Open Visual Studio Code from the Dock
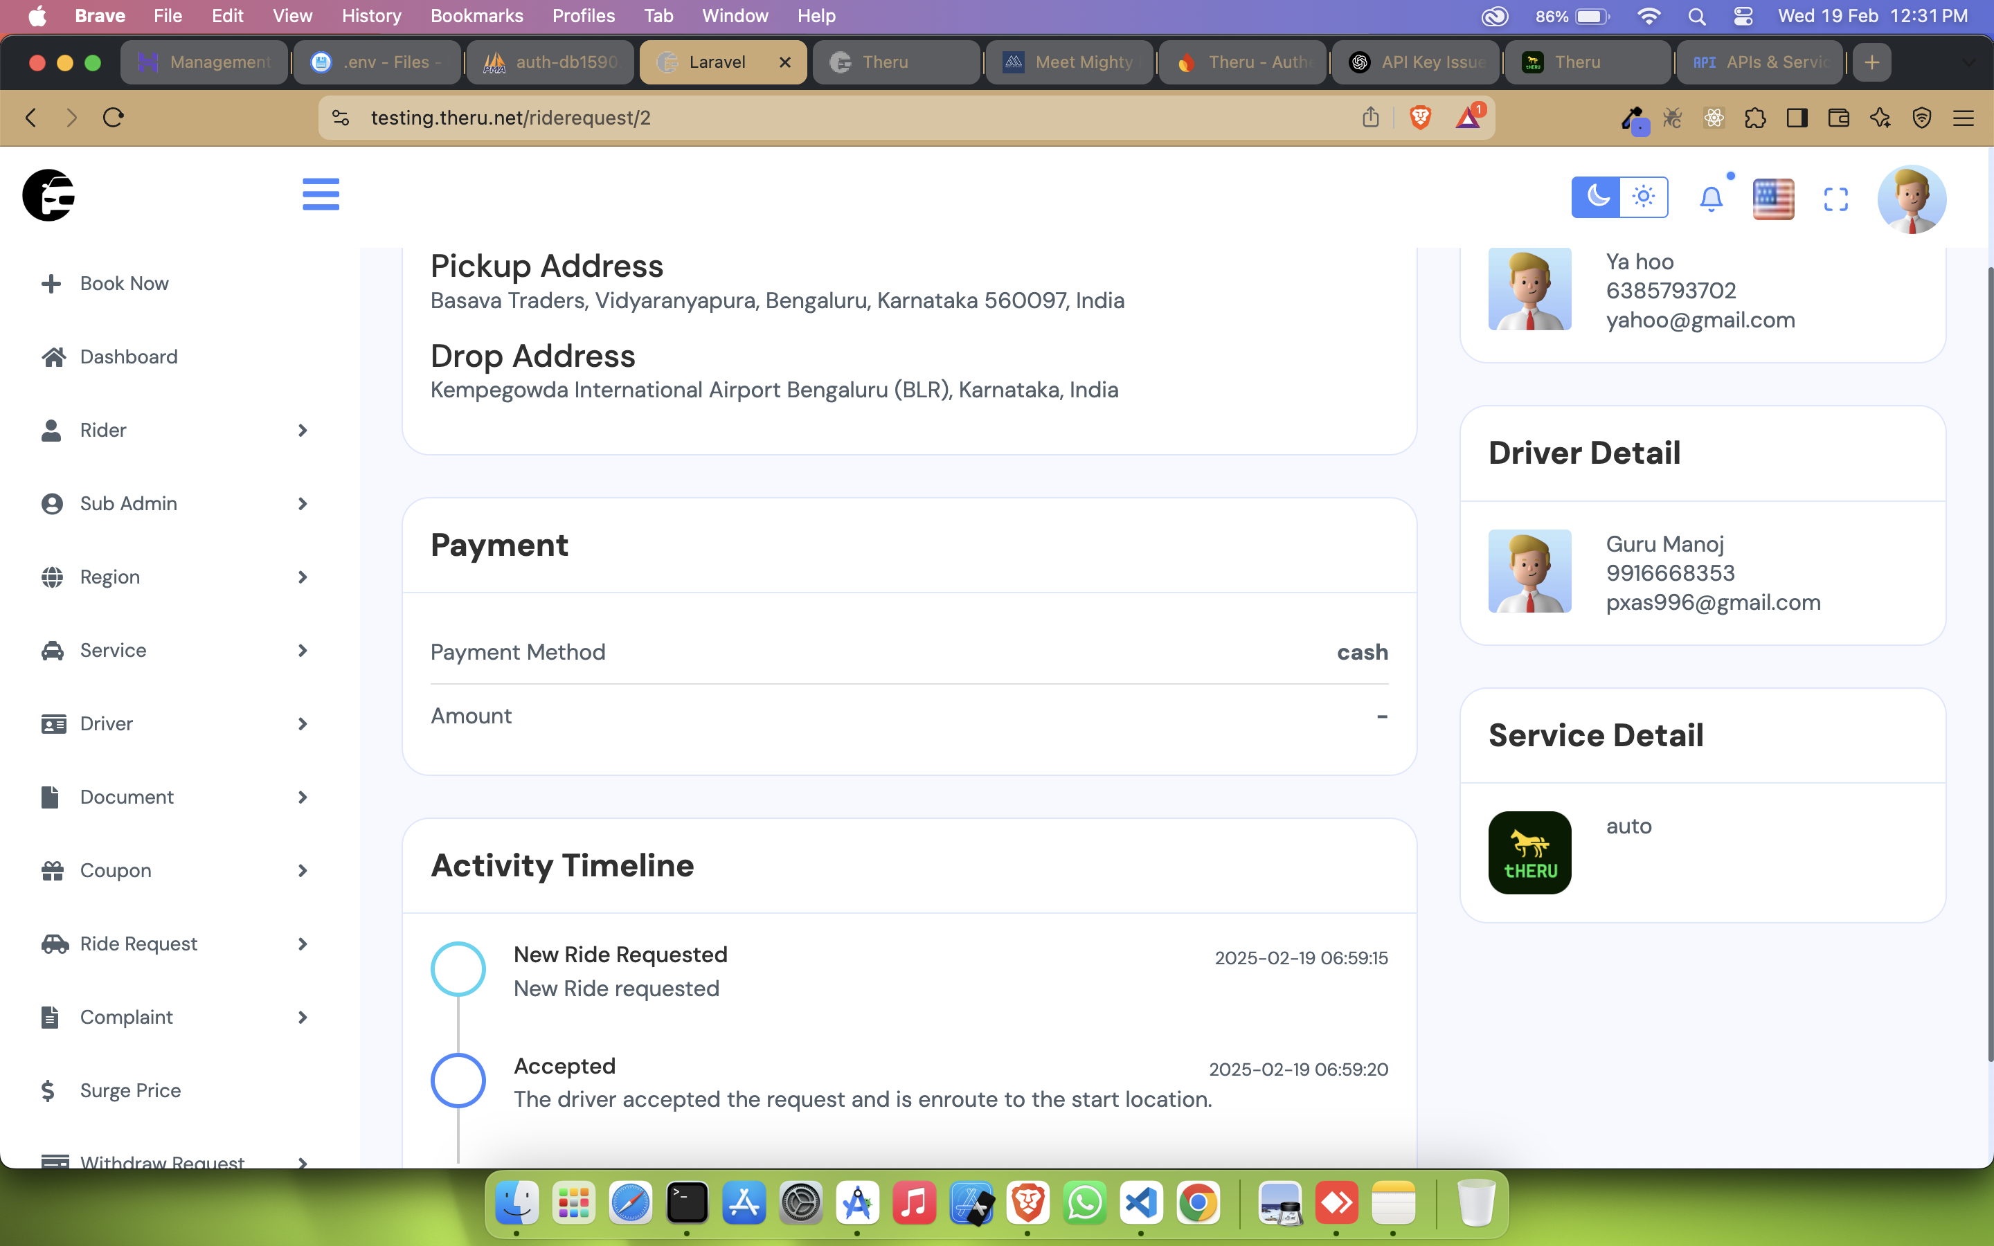The height and width of the screenshot is (1246, 1994). [x=1141, y=1203]
